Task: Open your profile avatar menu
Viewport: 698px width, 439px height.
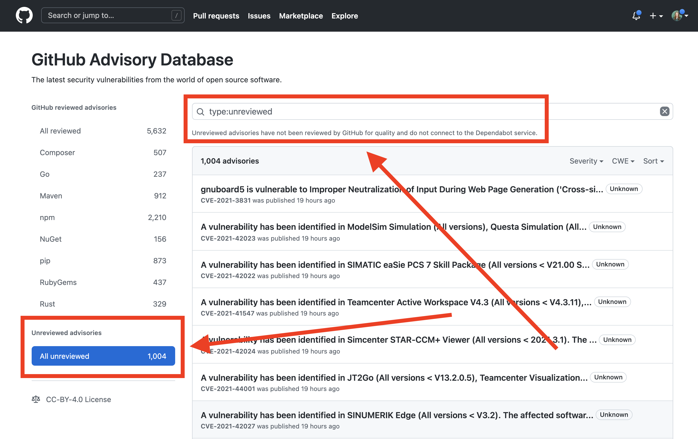Action: pyautogui.click(x=677, y=16)
